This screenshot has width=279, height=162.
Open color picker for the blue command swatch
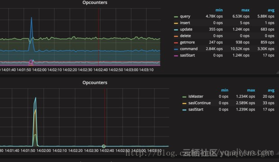[x=176, y=49]
